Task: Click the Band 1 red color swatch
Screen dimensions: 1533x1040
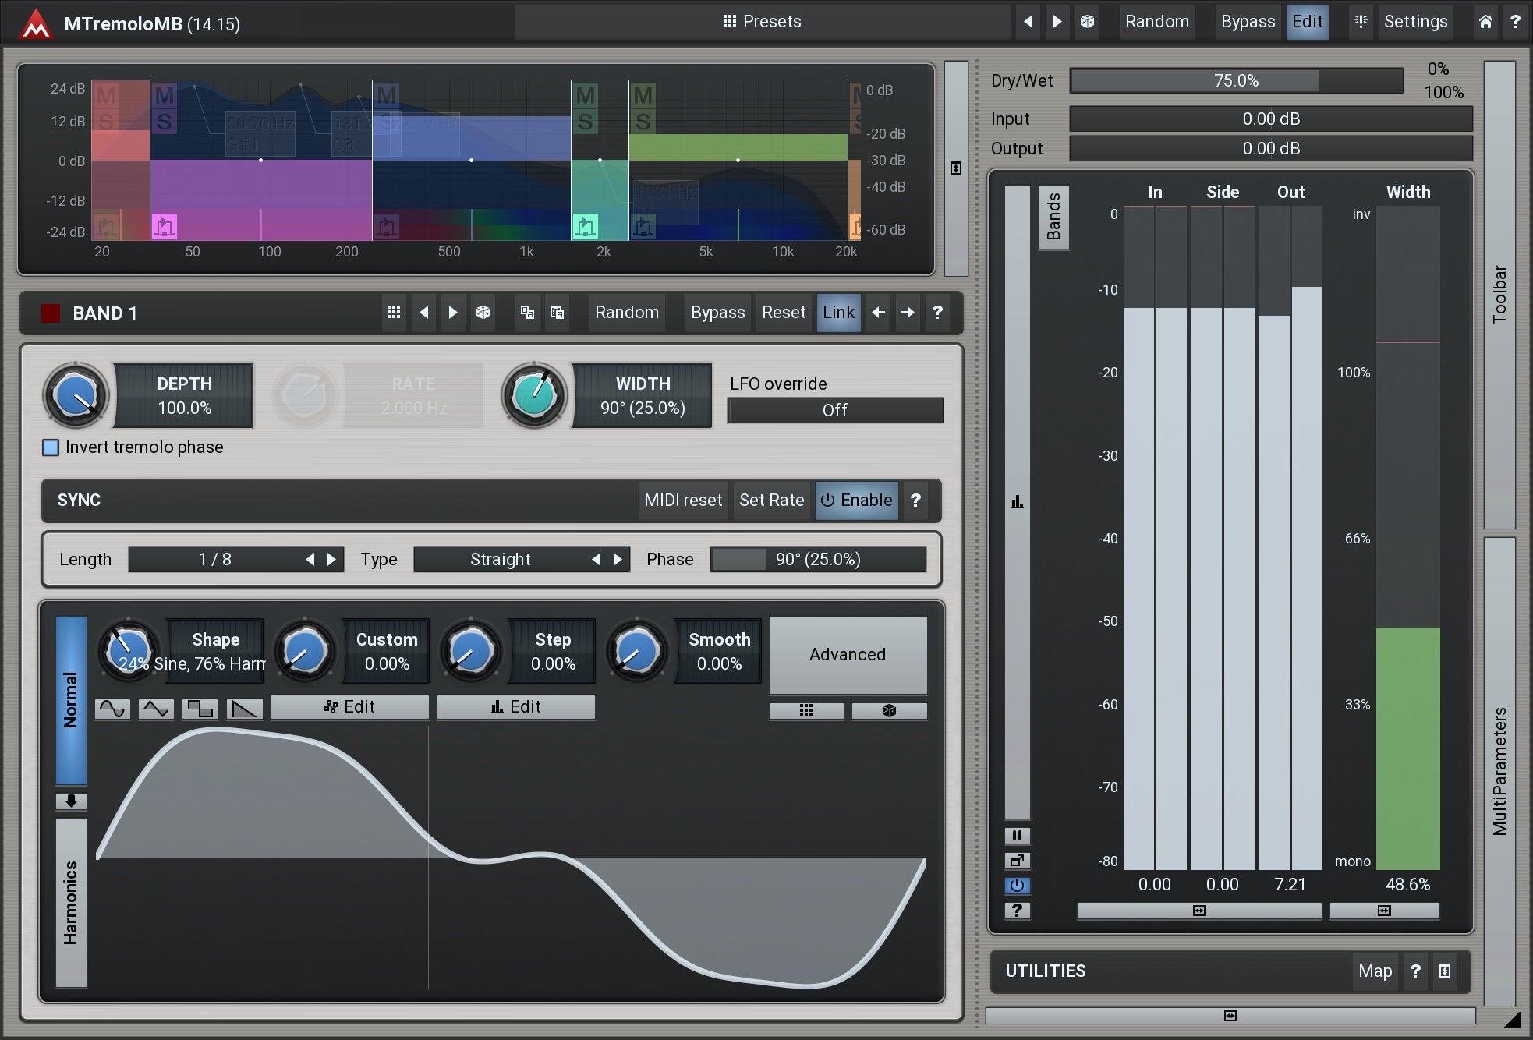Action: click(x=51, y=313)
